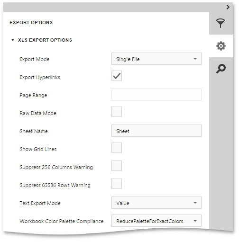This screenshot has height=242, width=239.
Task: Open the Text Export Mode dropdown
Action: [156, 203]
